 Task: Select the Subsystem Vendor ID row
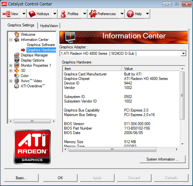tap(121, 101)
